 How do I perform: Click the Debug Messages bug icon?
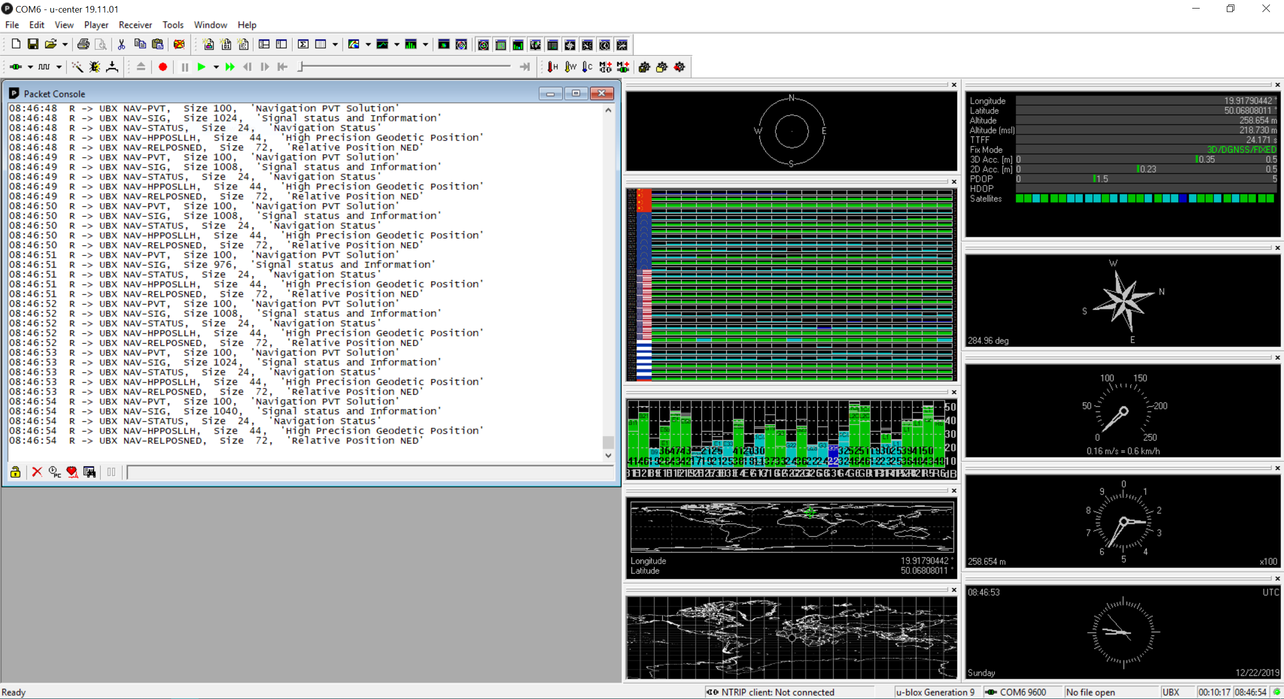coord(95,67)
